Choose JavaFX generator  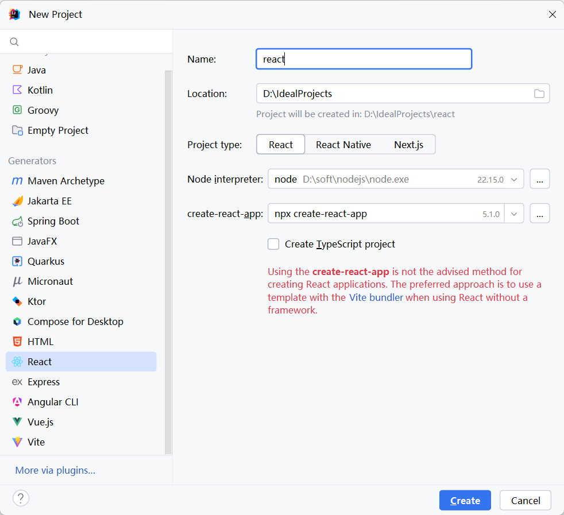pos(82,241)
